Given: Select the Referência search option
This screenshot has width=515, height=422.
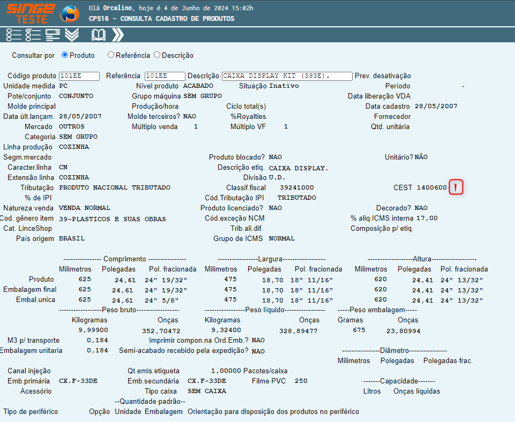Looking at the screenshot, I should (111, 55).
